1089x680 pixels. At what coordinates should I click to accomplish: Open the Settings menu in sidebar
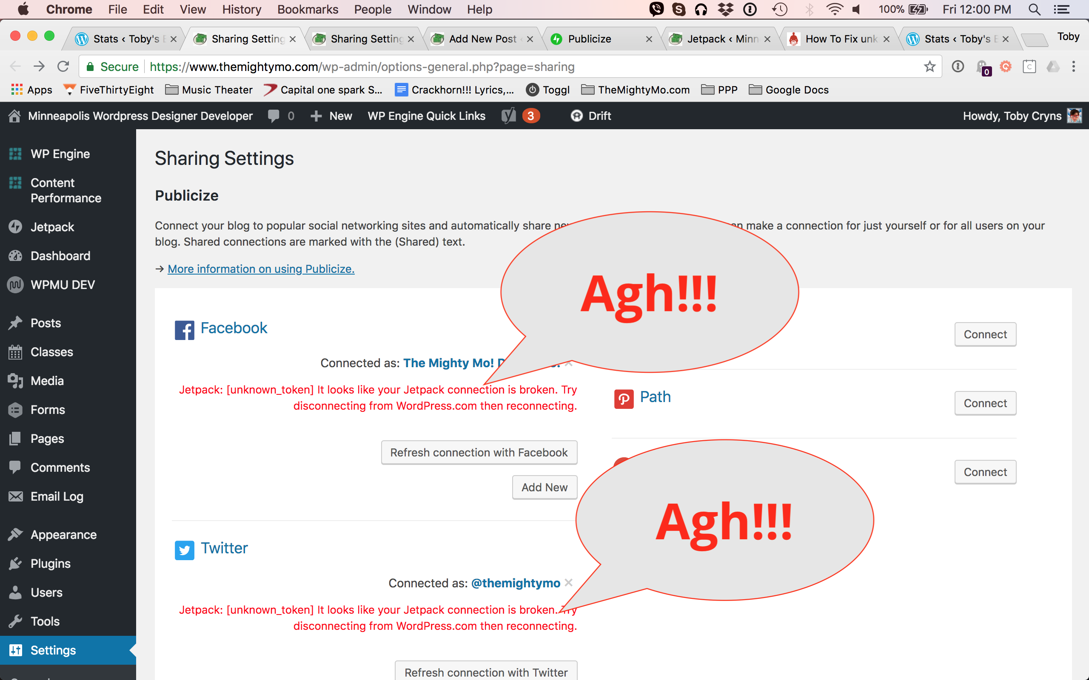(68, 650)
